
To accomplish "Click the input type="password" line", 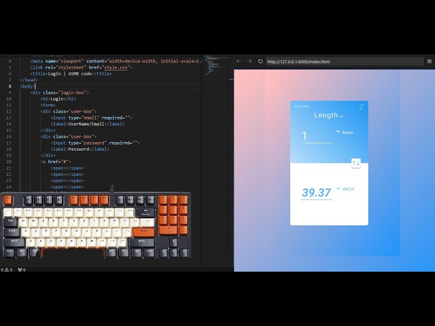I will 95,143.
